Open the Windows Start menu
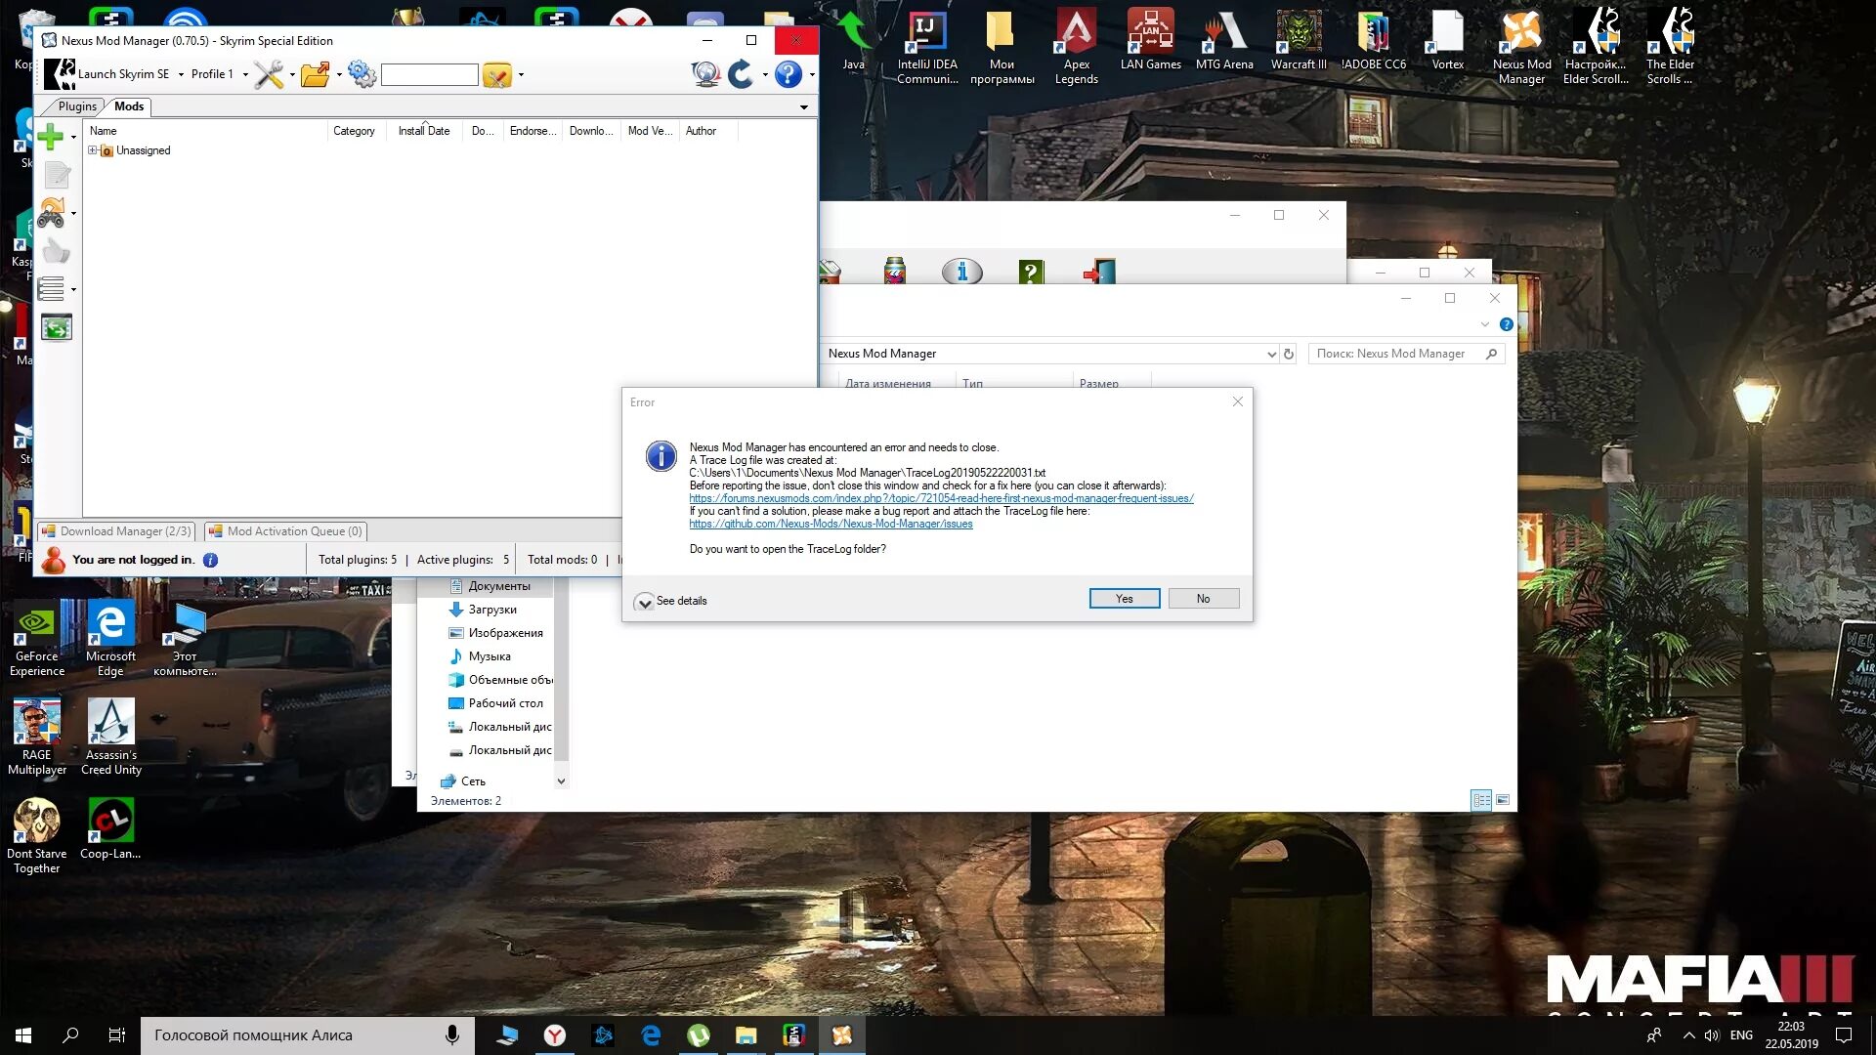 click(x=23, y=1035)
